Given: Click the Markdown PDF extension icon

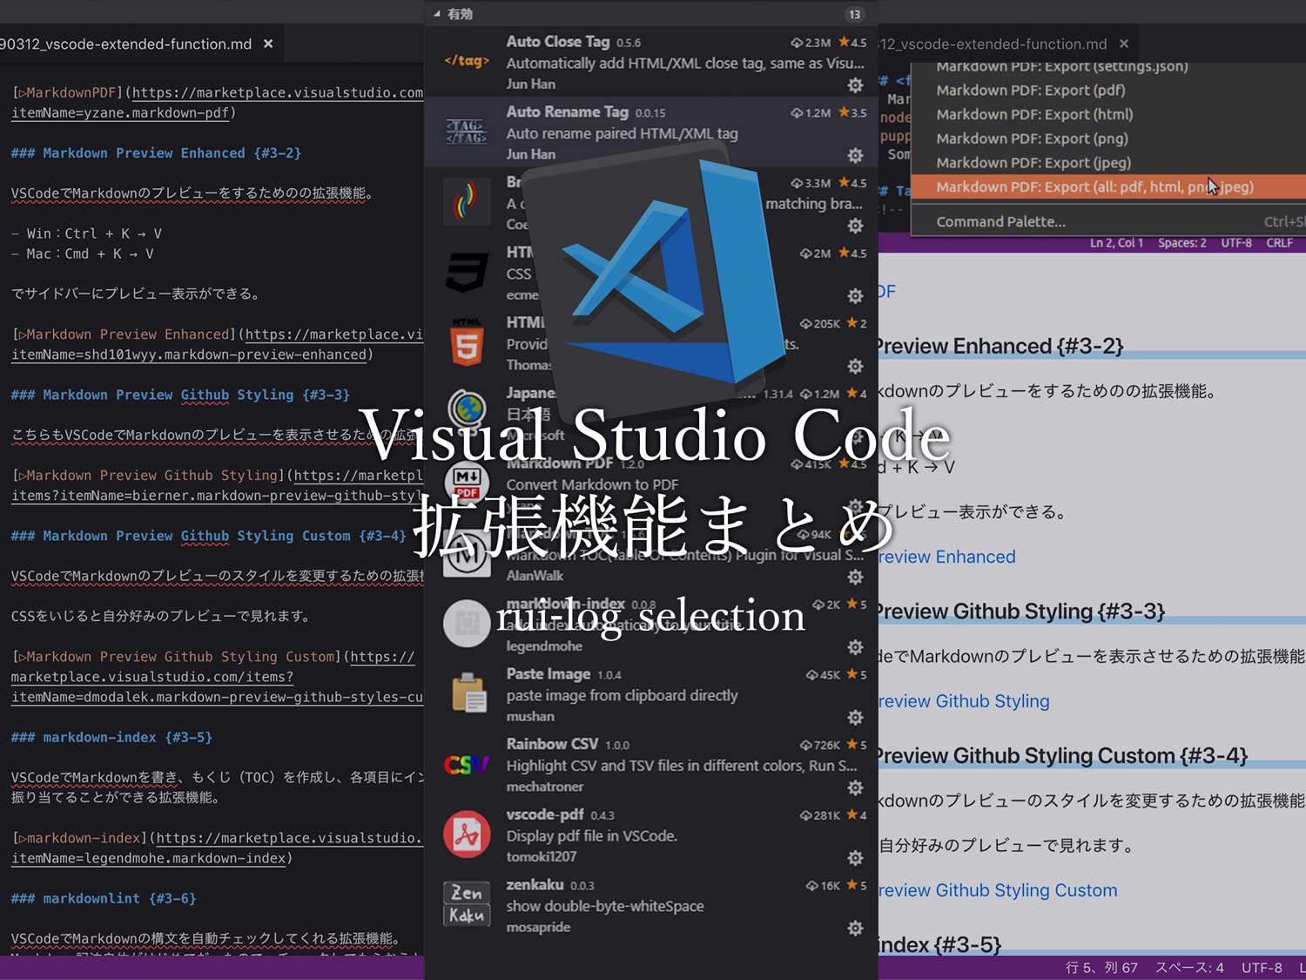Looking at the screenshot, I should (x=467, y=483).
